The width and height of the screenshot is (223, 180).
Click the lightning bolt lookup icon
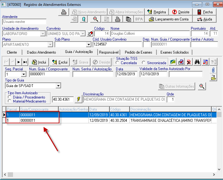pyautogui.click(x=78, y=99)
